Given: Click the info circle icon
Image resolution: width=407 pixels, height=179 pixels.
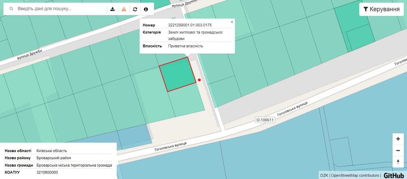Looking at the screenshot, I should coord(146,9).
